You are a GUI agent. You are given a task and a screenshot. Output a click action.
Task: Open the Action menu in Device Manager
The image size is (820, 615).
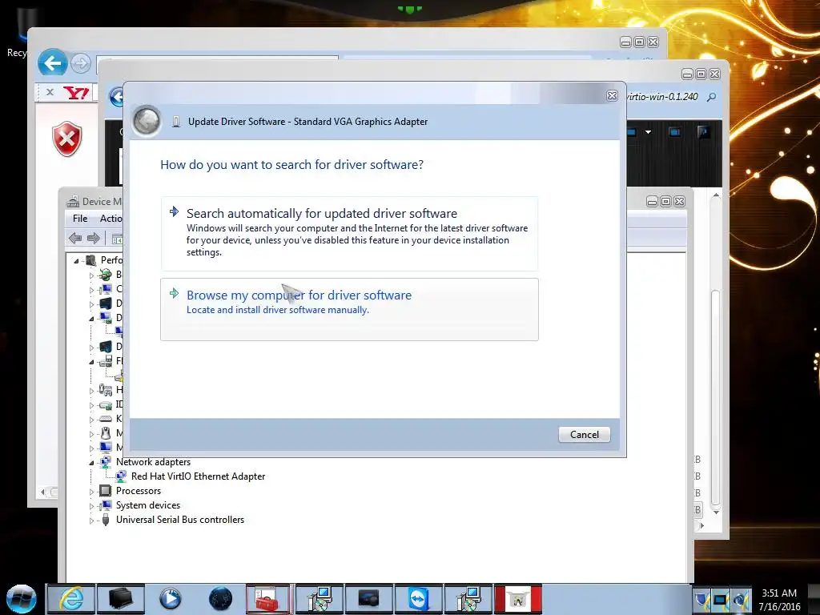(x=111, y=218)
